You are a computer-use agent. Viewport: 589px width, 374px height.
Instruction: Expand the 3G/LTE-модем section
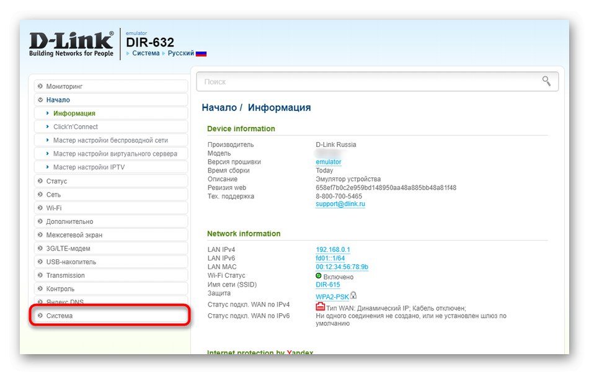[x=111, y=249]
